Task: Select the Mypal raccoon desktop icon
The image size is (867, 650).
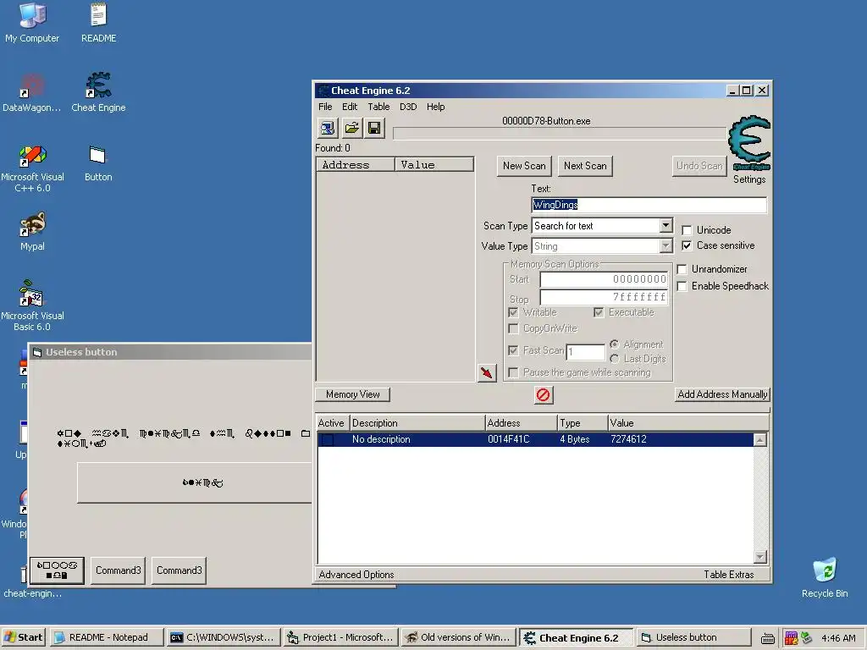Action: click(33, 232)
